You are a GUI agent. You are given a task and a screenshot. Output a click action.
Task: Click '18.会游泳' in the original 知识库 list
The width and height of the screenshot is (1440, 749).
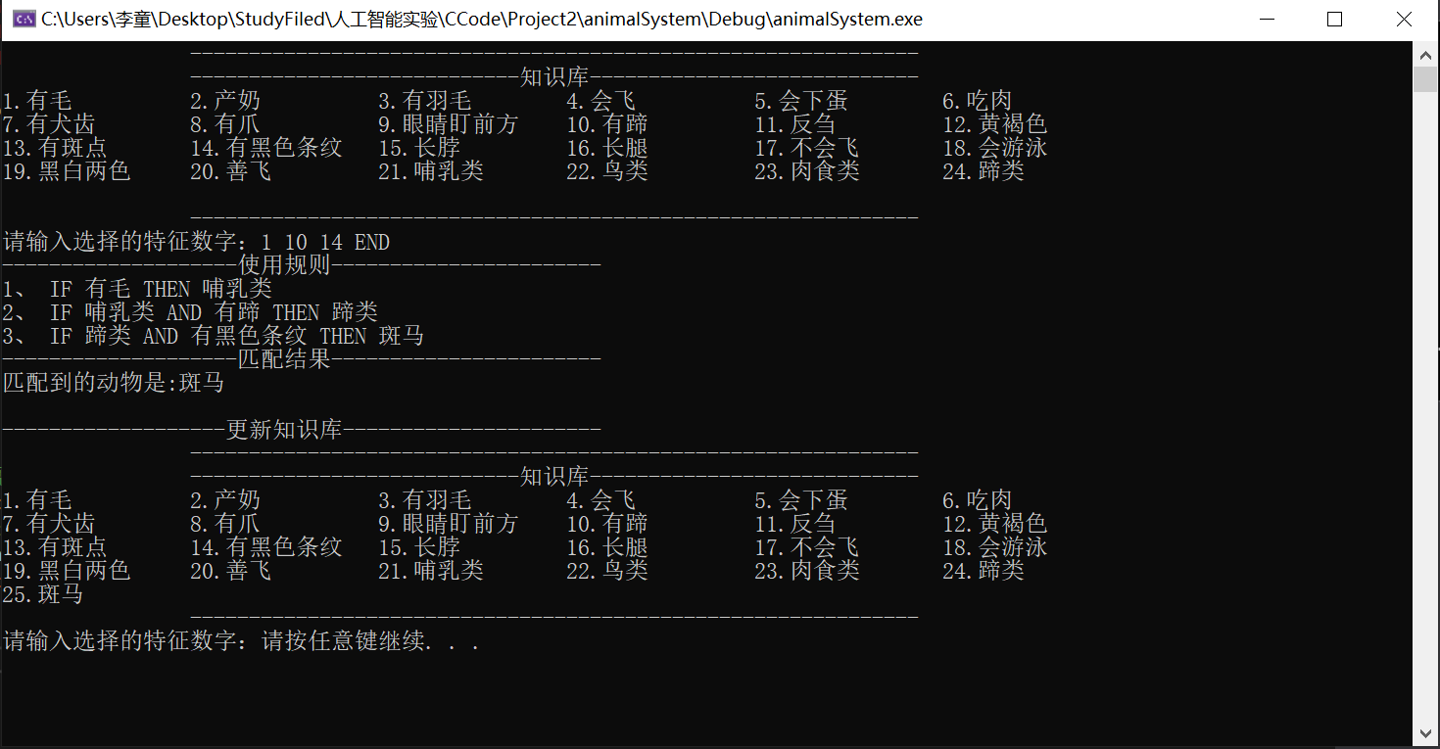[x=995, y=148]
